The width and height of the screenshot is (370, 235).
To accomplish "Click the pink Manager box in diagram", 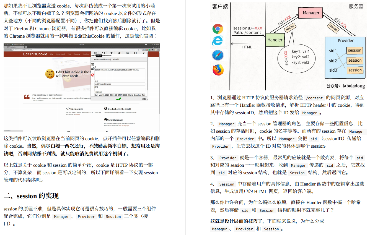I will (x=311, y=13).
